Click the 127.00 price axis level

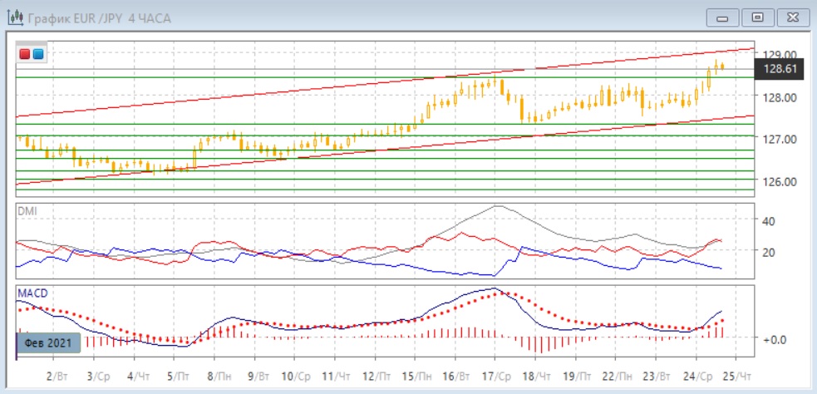(780, 140)
